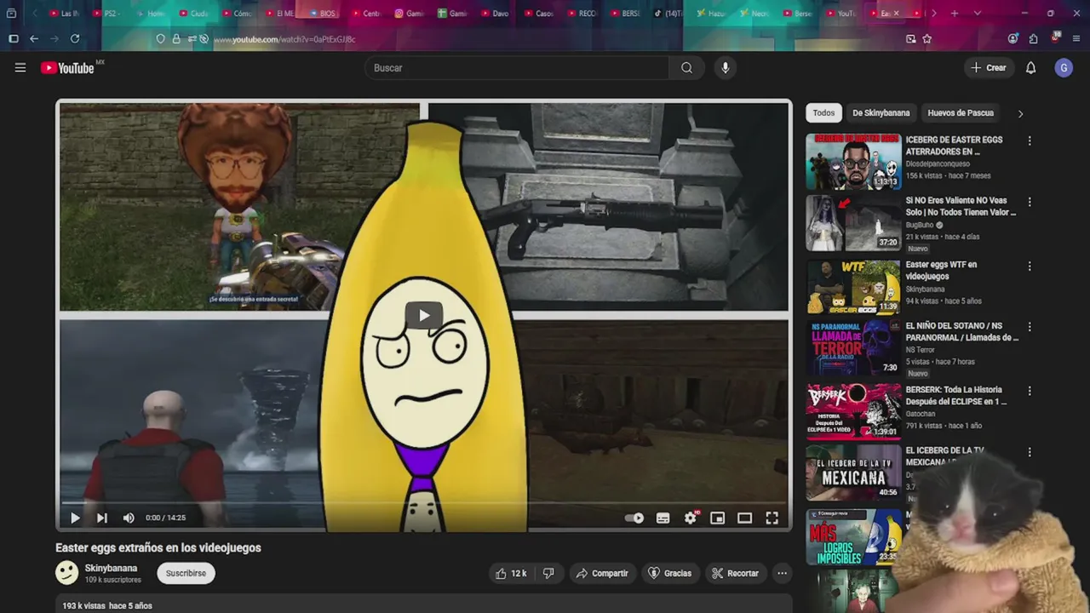Open options for ICEBERG DE EASTER EGGS video
Image resolution: width=1090 pixels, height=613 pixels.
(x=1030, y=140)
